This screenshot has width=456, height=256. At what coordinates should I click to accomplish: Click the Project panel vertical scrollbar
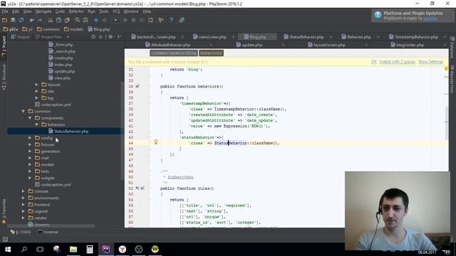pyautogui.click(x=122, y=131)
